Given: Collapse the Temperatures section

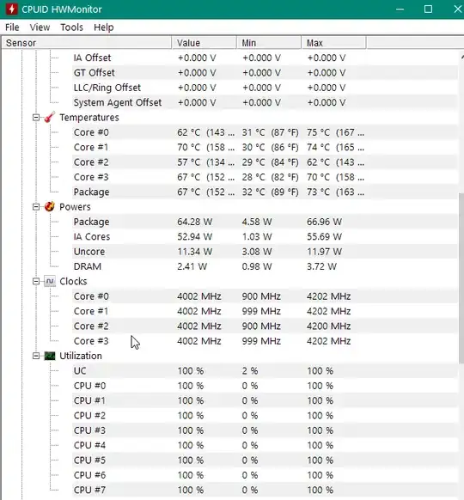Looking at the screenshot, I should coord(36,118).
